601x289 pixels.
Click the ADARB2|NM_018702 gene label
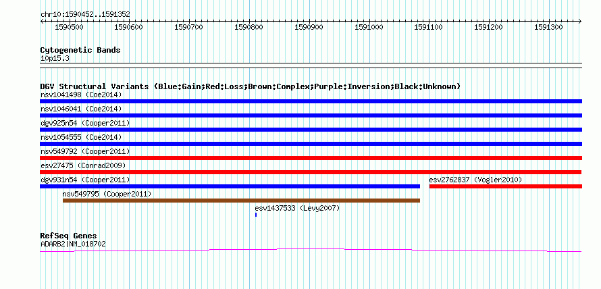point(73,244)
